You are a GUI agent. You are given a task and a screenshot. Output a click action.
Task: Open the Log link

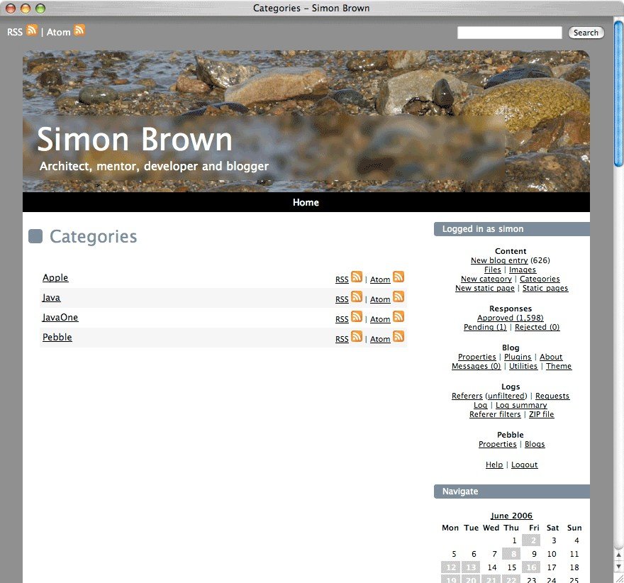click(480, 405)
